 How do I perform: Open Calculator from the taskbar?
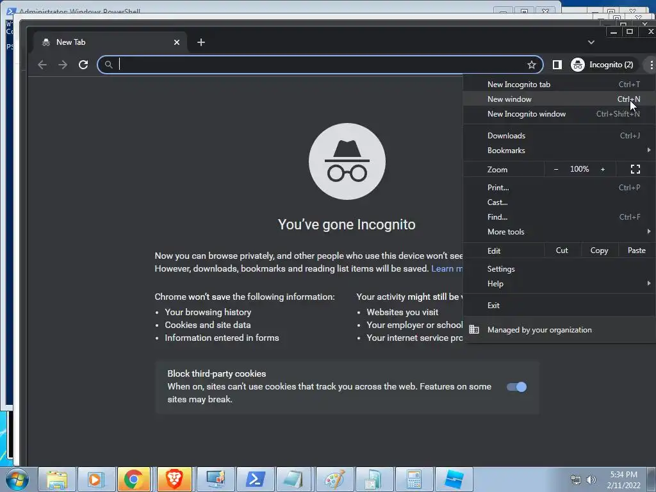click(413, 479)
